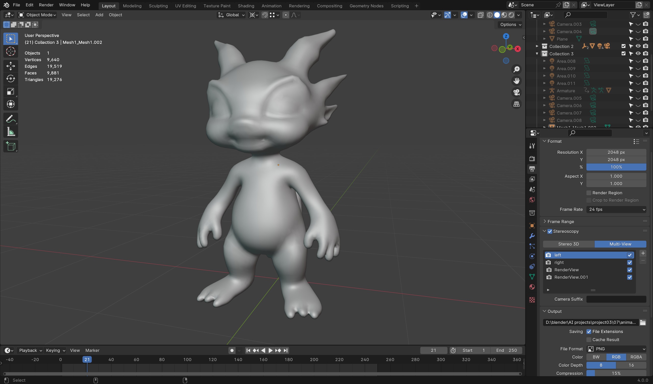Open the Object Mode dropdown
The height and width of the screenshot is (384, 653).
click(37, 15)
